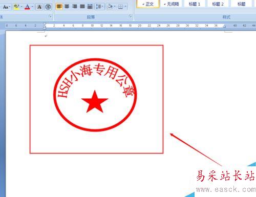256x197 pixels.
Task: Select the 正文 style
Action: coord(148,4)
